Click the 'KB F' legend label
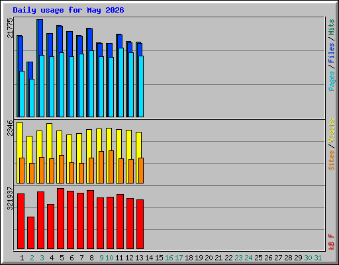 331,242
